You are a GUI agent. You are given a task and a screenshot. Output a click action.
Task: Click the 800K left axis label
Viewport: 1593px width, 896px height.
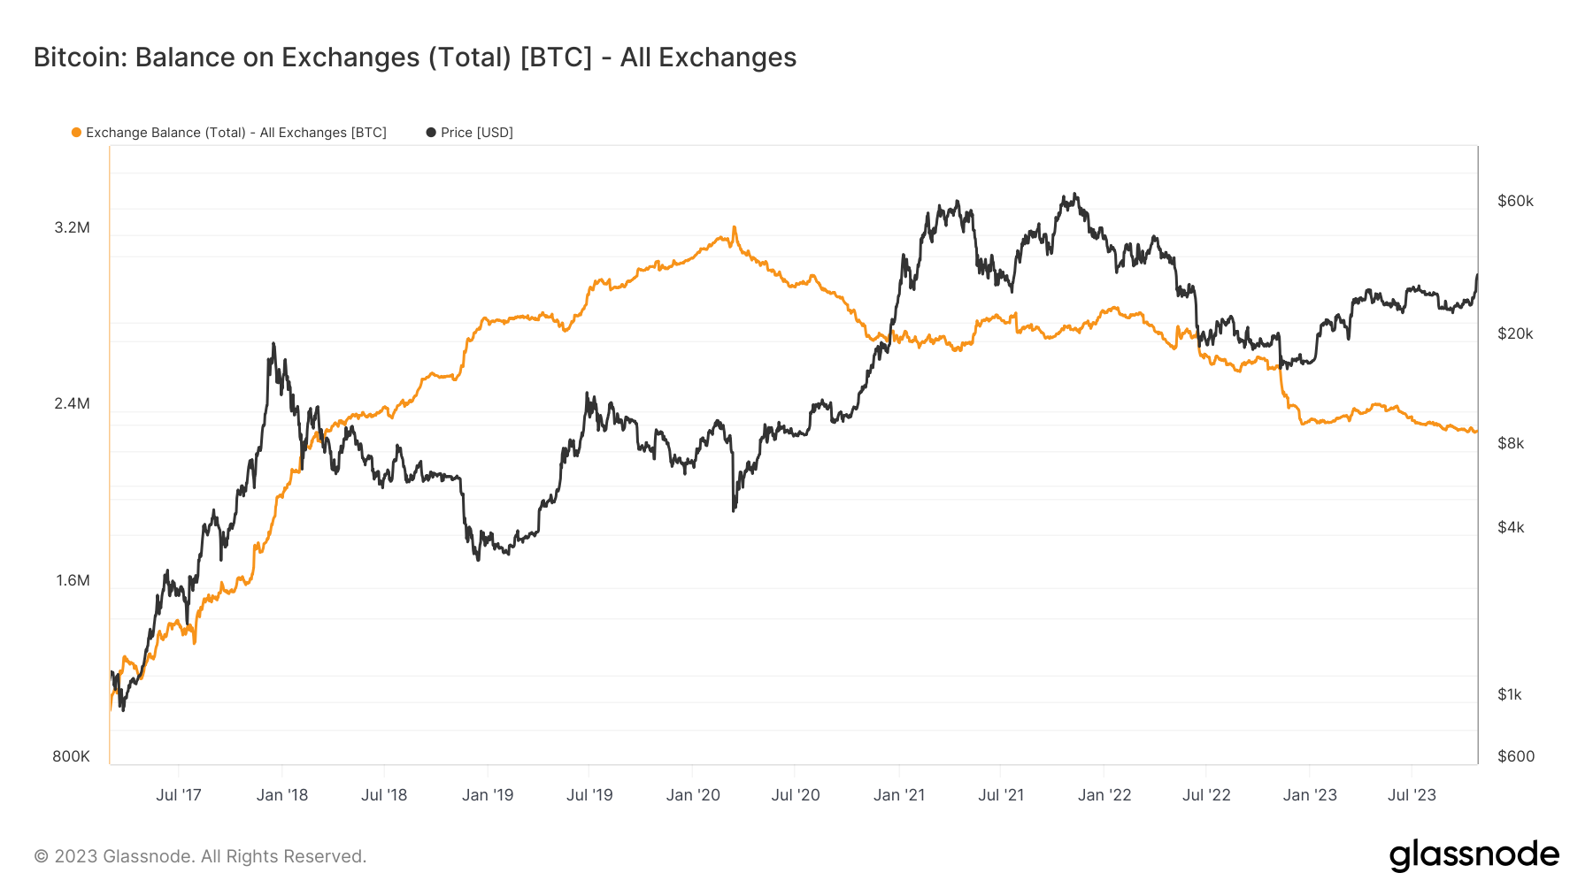point(72,756)
